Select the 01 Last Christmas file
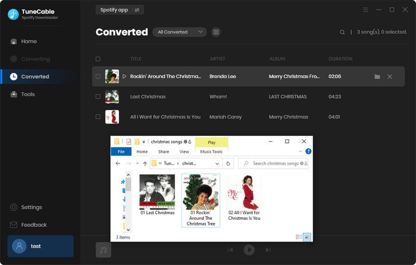416x265 pixels. pos(158,195)
